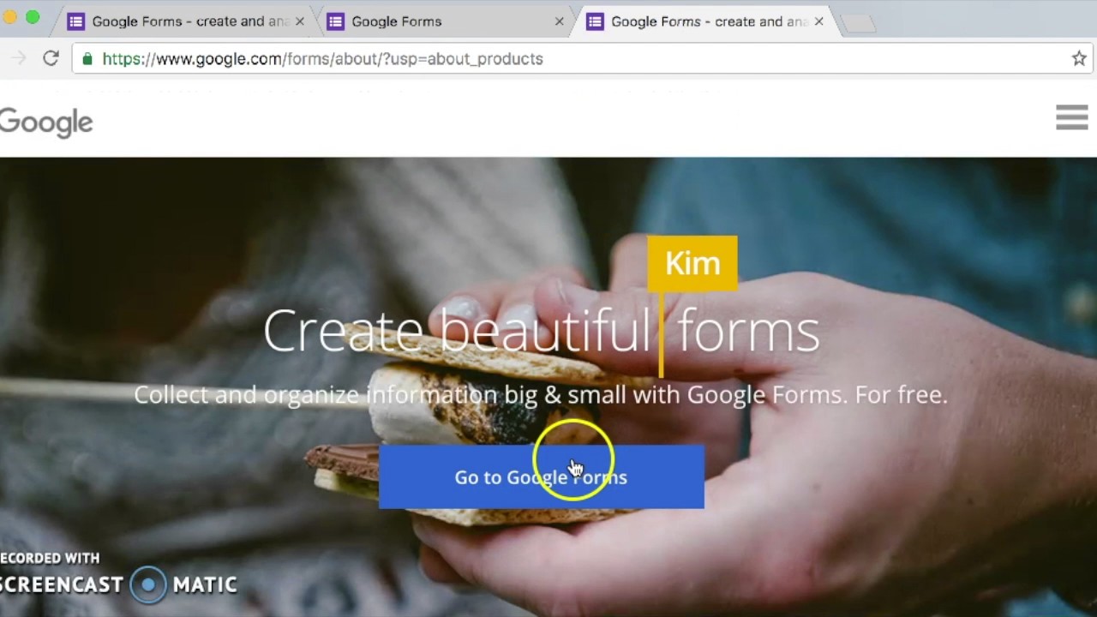Click the yellow "Kim" cursor label
Viewport: 1097px width, 617px height.
point(692,263)
